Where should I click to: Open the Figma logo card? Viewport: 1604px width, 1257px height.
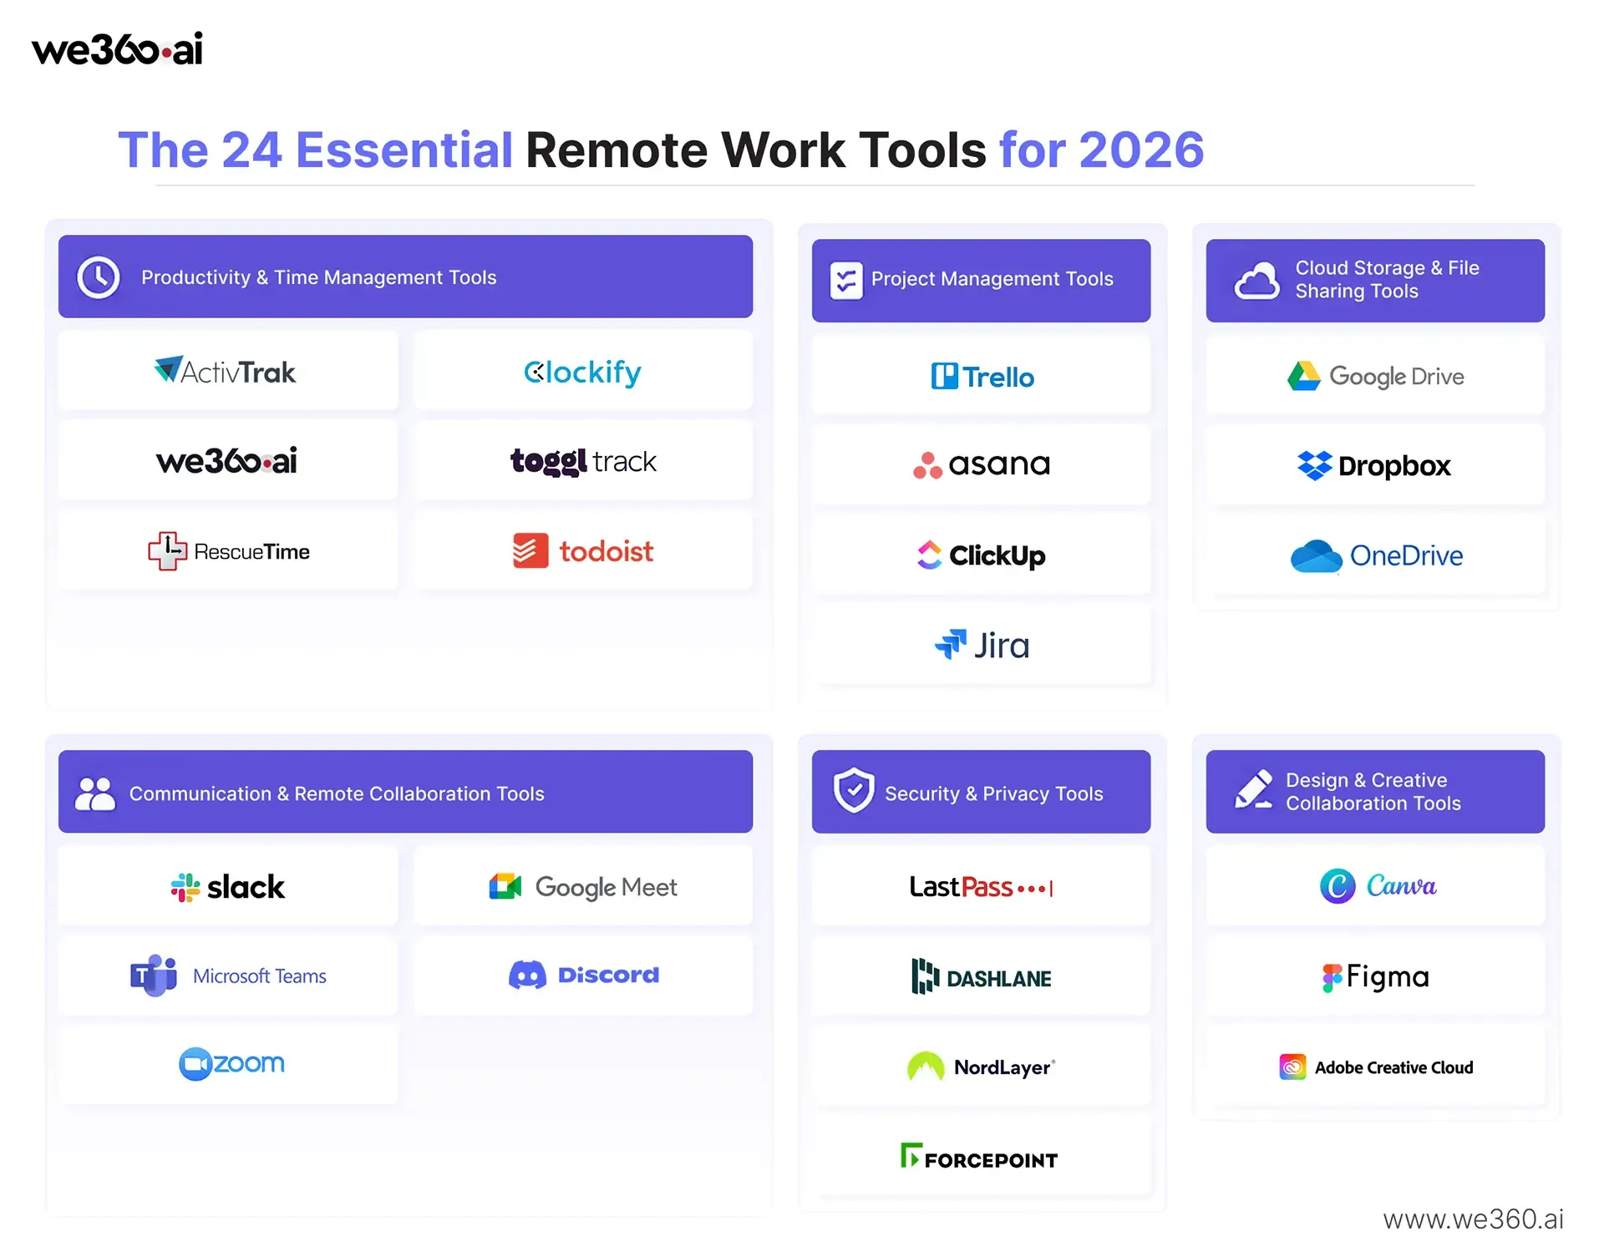[x=1376, y=977]
